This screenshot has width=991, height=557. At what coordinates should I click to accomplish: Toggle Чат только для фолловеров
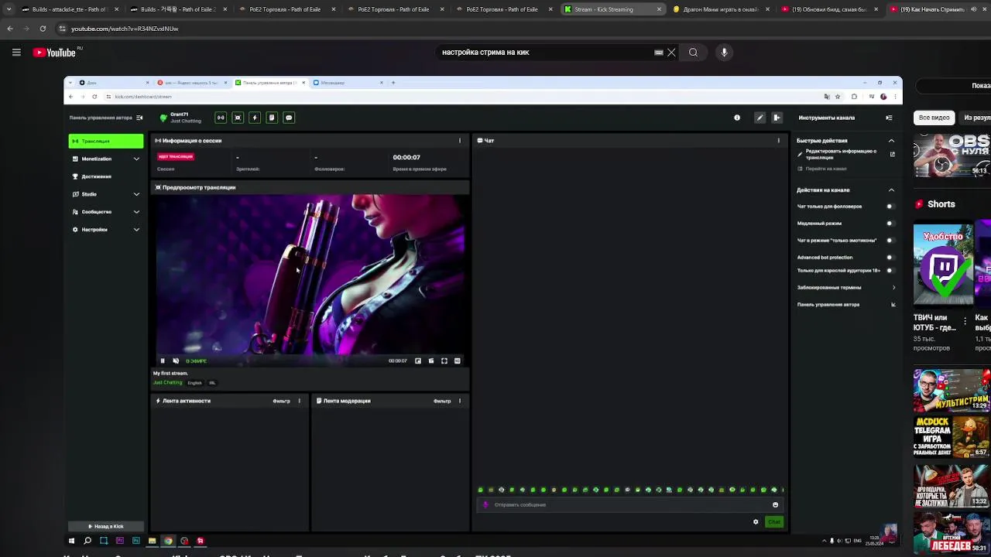tap(890, 207)
